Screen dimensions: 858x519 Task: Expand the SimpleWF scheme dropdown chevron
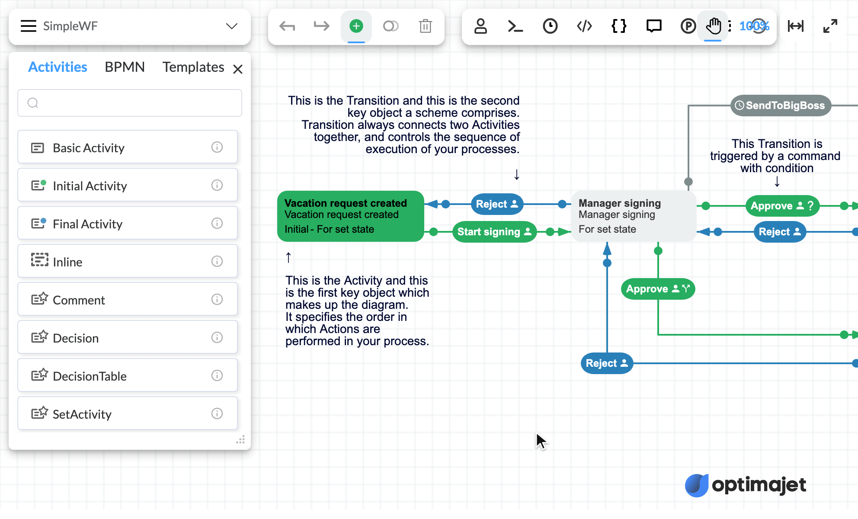click(x=232, y=26)
